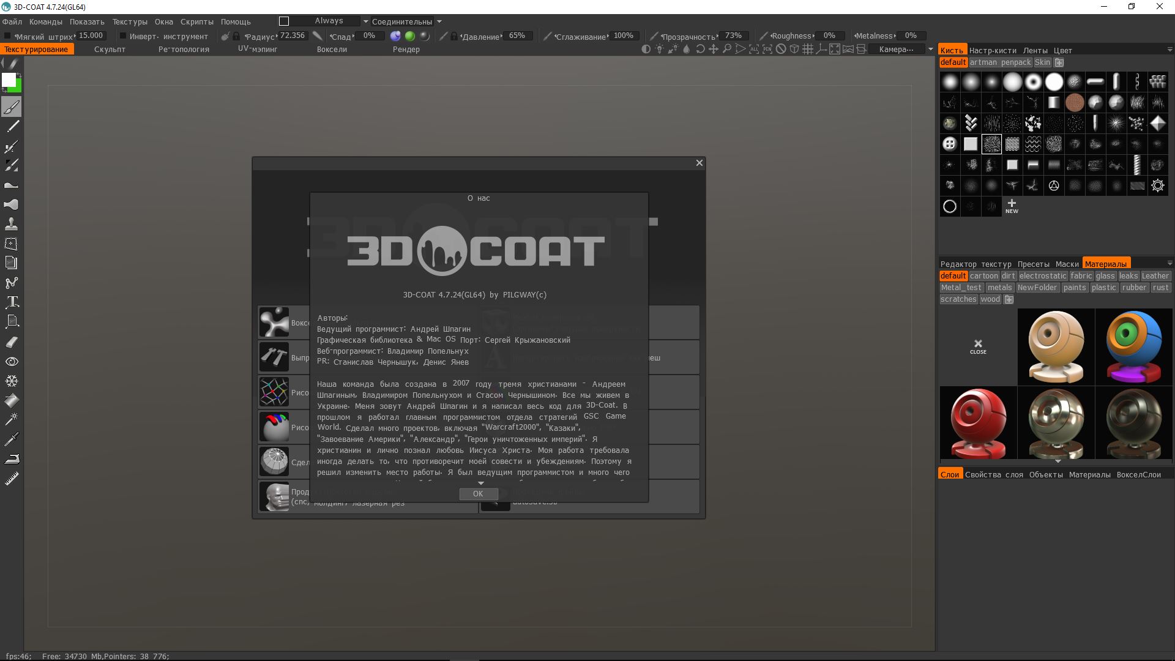
Task: Enable the Soft stroke checkbox
Action: [x=7, y=36]
